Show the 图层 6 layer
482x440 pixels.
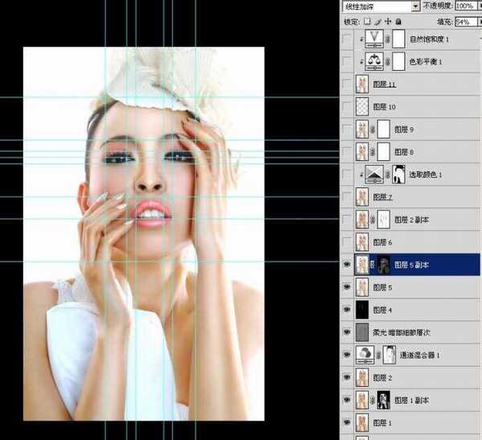pyautogui.click(x=347, y=241)
